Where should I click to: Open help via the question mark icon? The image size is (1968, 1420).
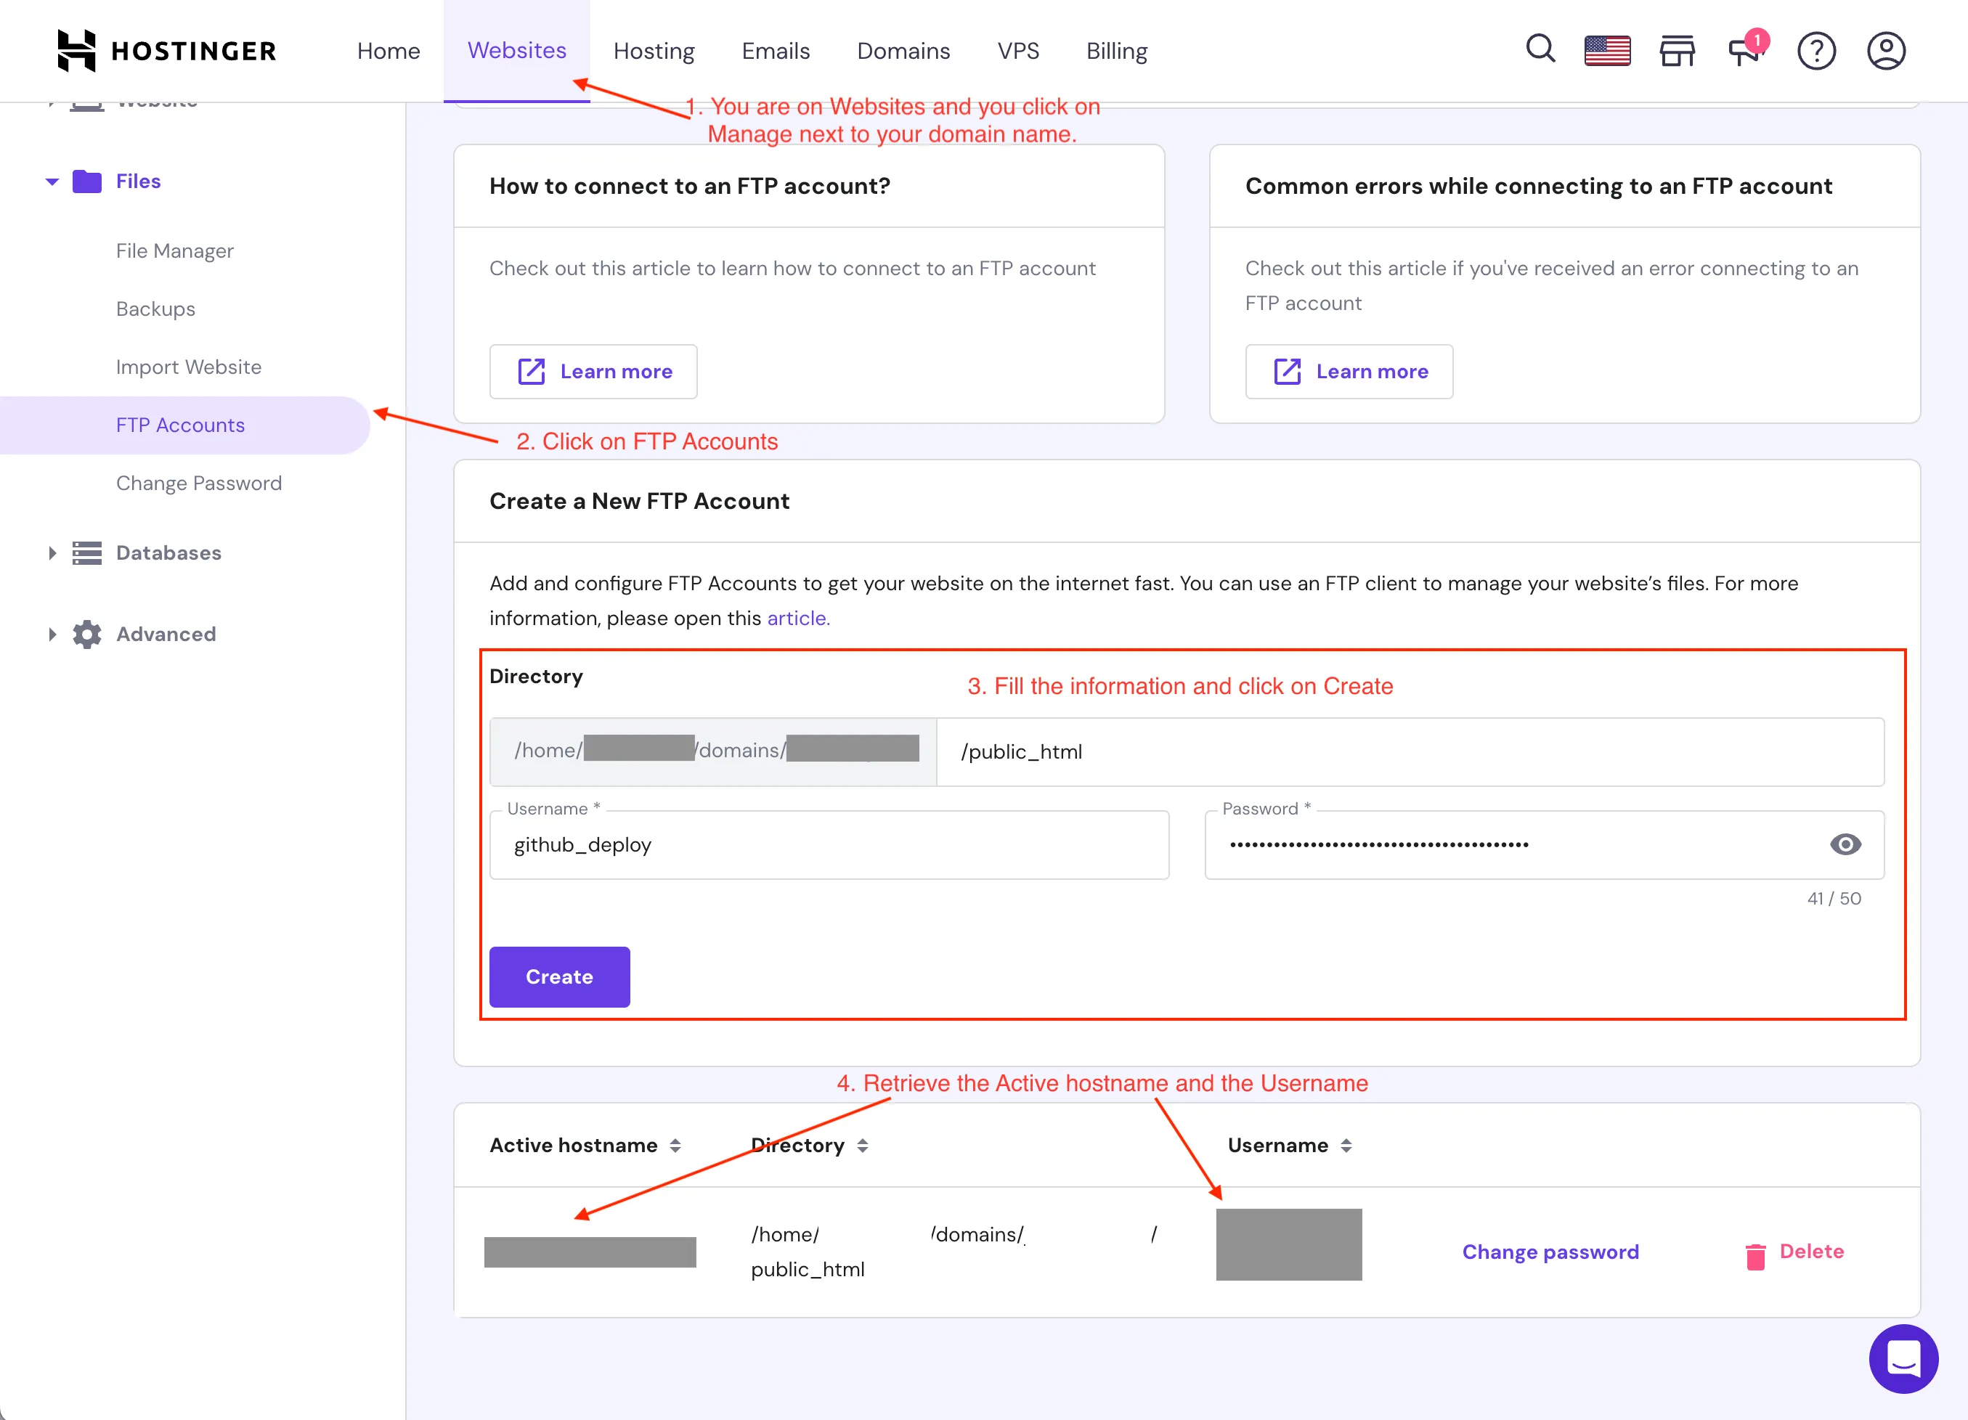[1817, 50]
